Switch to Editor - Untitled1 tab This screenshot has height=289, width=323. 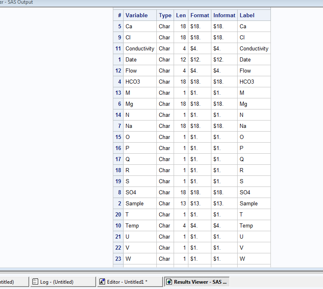pyautogui.click(x=130, y=282)
